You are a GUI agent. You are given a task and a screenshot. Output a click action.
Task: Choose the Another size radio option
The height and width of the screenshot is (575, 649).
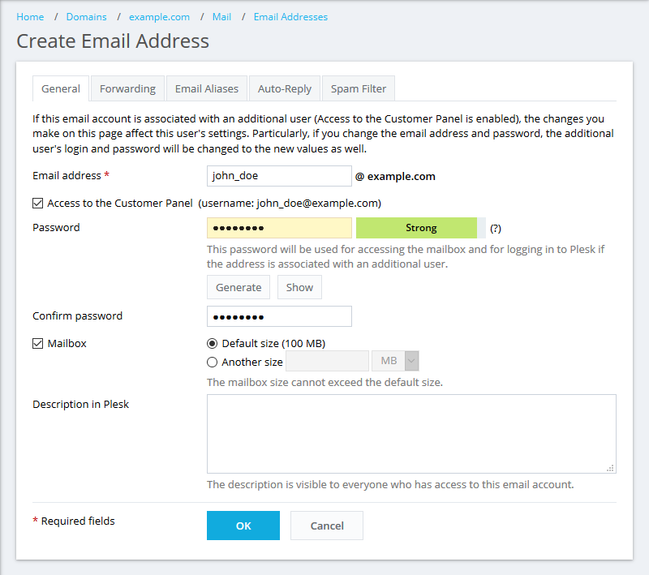click(213, 363)
